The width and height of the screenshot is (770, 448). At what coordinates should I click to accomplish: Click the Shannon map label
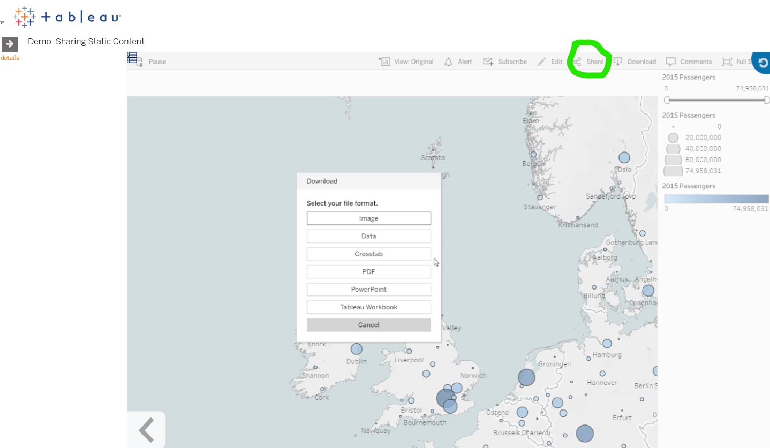[x=315, y=375]
